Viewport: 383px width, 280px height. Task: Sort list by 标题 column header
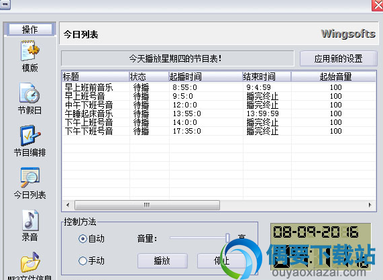(x=95, y=77)
